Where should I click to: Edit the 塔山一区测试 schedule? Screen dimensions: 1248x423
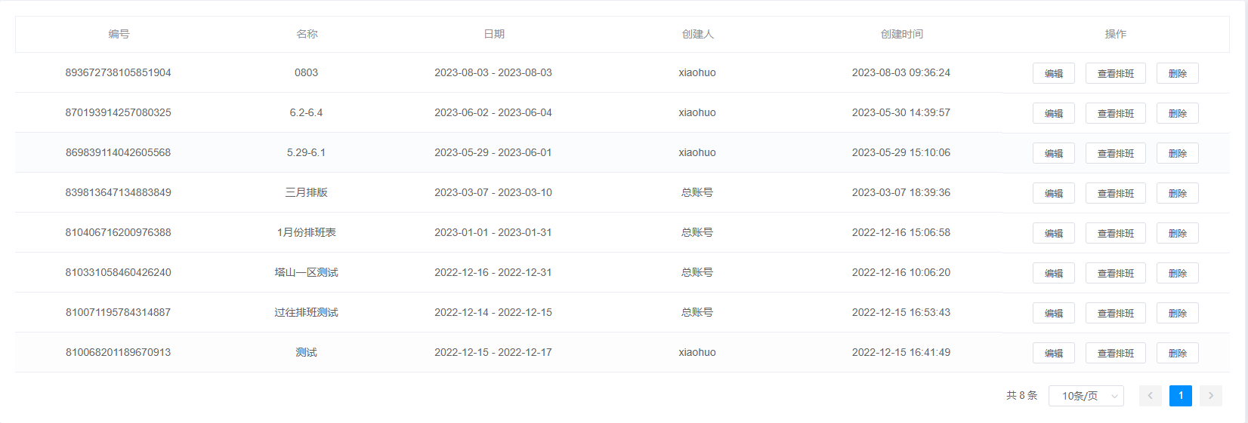click(1053, 273)
